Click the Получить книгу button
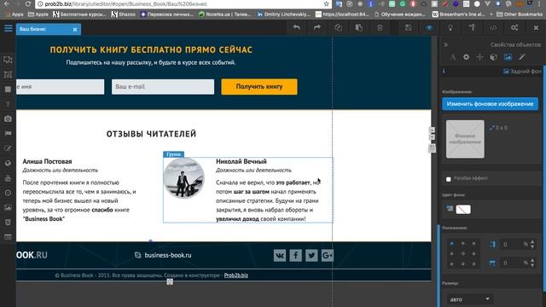The image size is (546, 307). [259, 87]
